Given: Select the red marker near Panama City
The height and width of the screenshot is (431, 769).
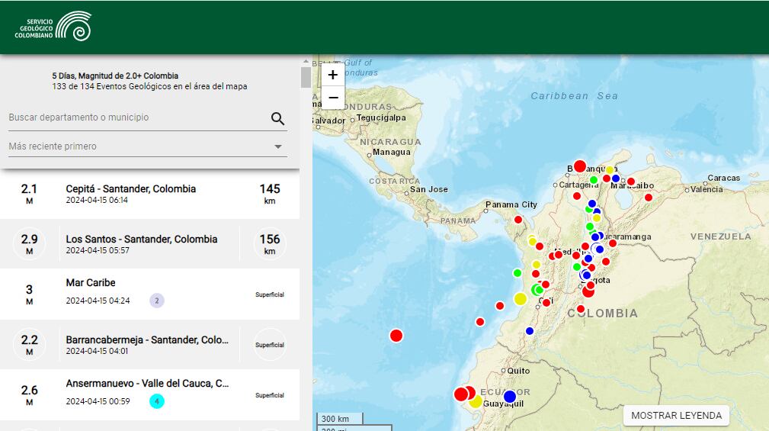Looking at the screenshot, I should tap(518, 220).
